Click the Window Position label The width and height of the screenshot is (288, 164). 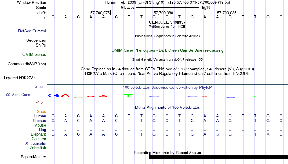pos(32,2)
